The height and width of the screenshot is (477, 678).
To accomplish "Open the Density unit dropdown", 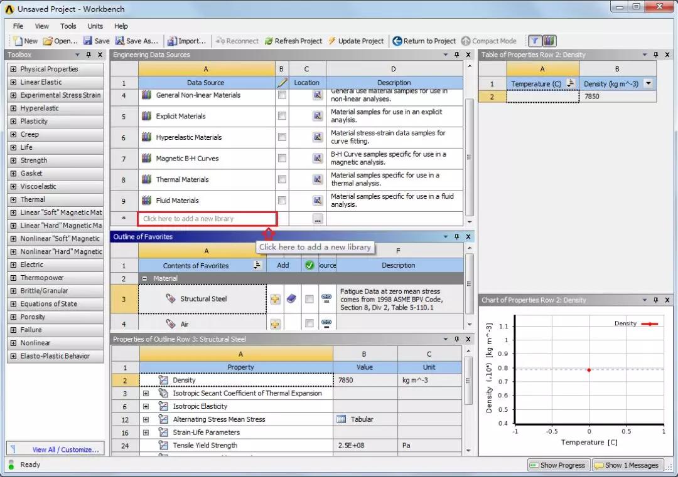I will click(648, 83).
